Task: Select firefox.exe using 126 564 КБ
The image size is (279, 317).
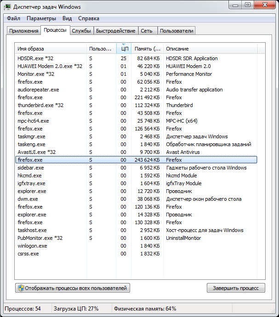Action: point(136,129)
